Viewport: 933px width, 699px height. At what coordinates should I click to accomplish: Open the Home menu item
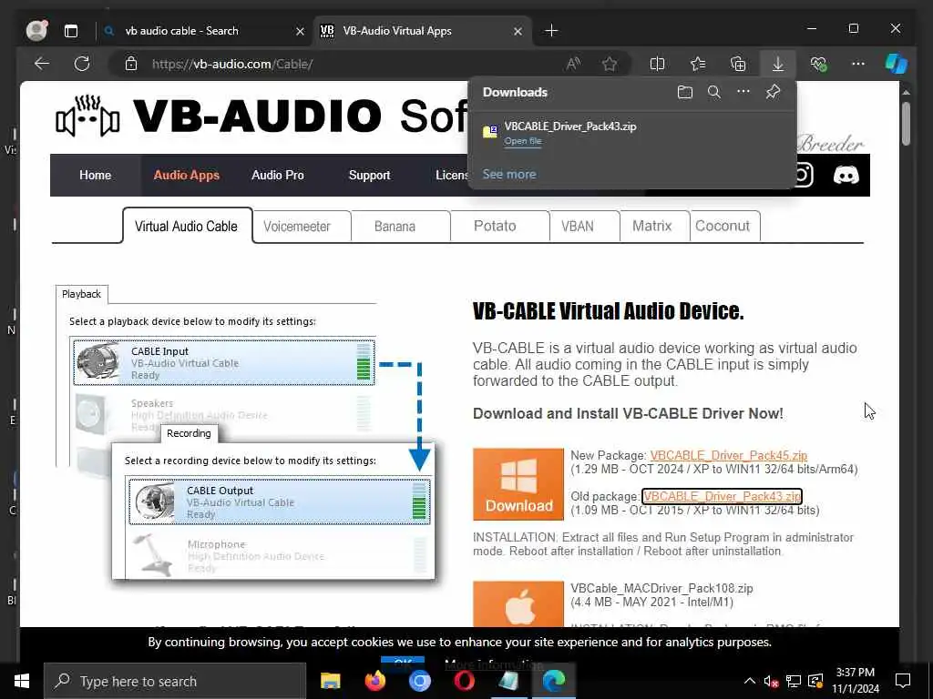tap(95, 176)
